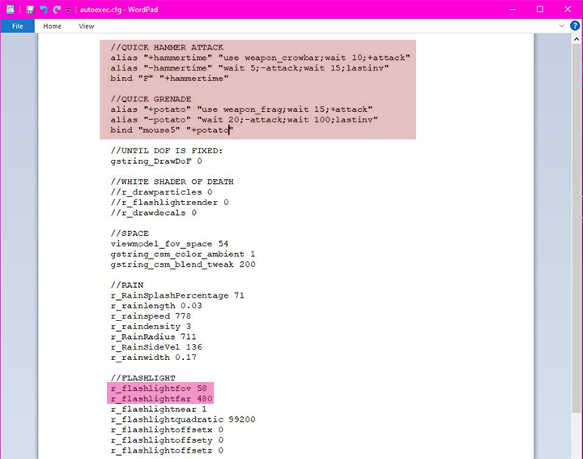This screenshot has width=583, height=459.
Task: Click the r_flashlightoffsety 0 line
Action: point(167,440)
